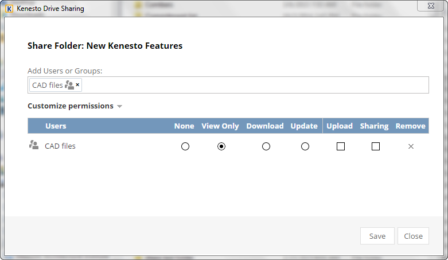Screen dimensions: 448x260
Task: Remove CAD files tag from input field
Action: click(x=77, y=85)
